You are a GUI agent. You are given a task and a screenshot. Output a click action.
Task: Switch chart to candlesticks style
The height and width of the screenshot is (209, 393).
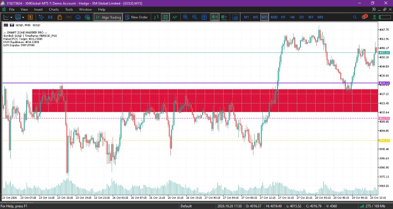pyautogui.click(x=165, y=17)
